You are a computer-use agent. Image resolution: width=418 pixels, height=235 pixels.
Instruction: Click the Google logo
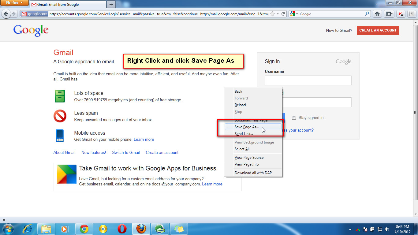coord(31,30)
